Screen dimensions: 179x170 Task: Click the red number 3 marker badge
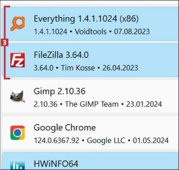tap(5, 42)
